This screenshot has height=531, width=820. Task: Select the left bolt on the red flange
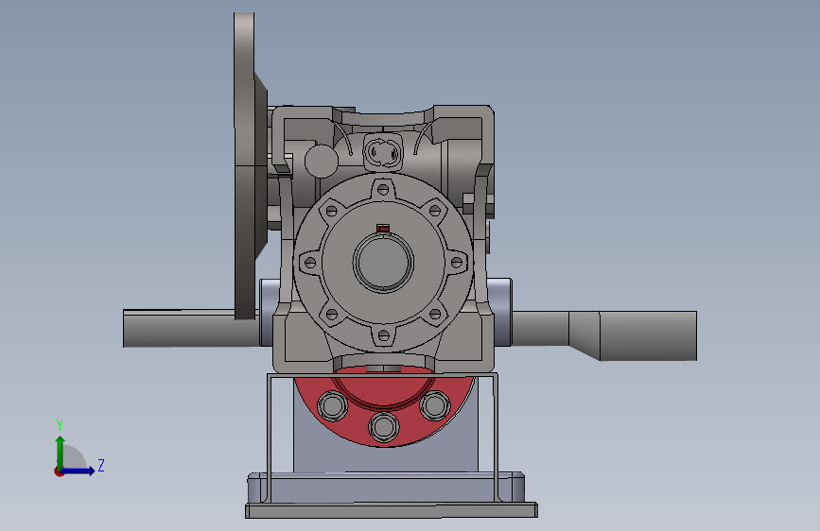(x=333, y=405)
